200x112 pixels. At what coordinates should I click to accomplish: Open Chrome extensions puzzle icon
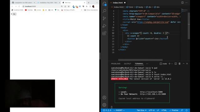pyautogui.click(x=87, y=6)
